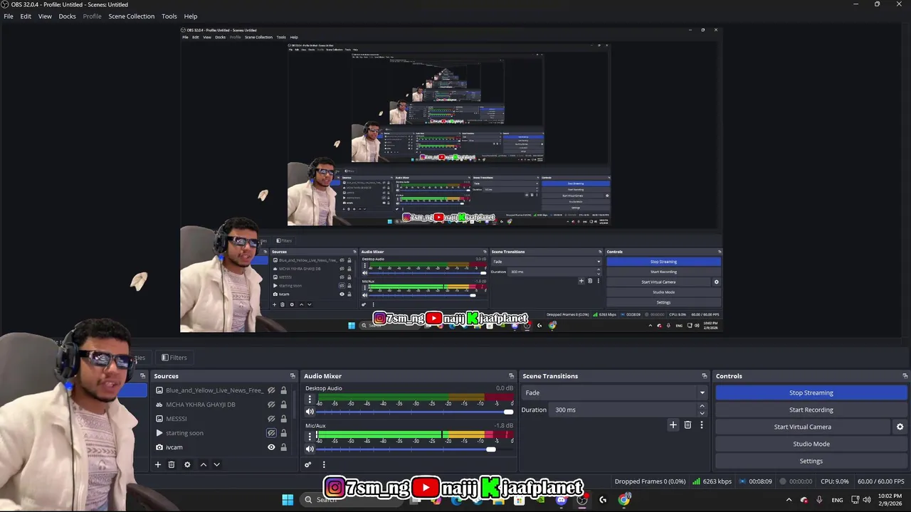The width and height of the screenshot is (911, 512).
Task: Click OBS Studio taskbar icon
Action: coord(582,500)
